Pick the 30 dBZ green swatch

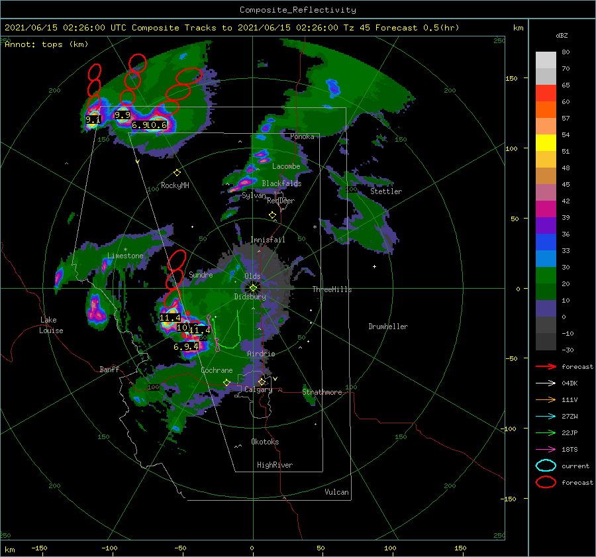tap(546, 275)
